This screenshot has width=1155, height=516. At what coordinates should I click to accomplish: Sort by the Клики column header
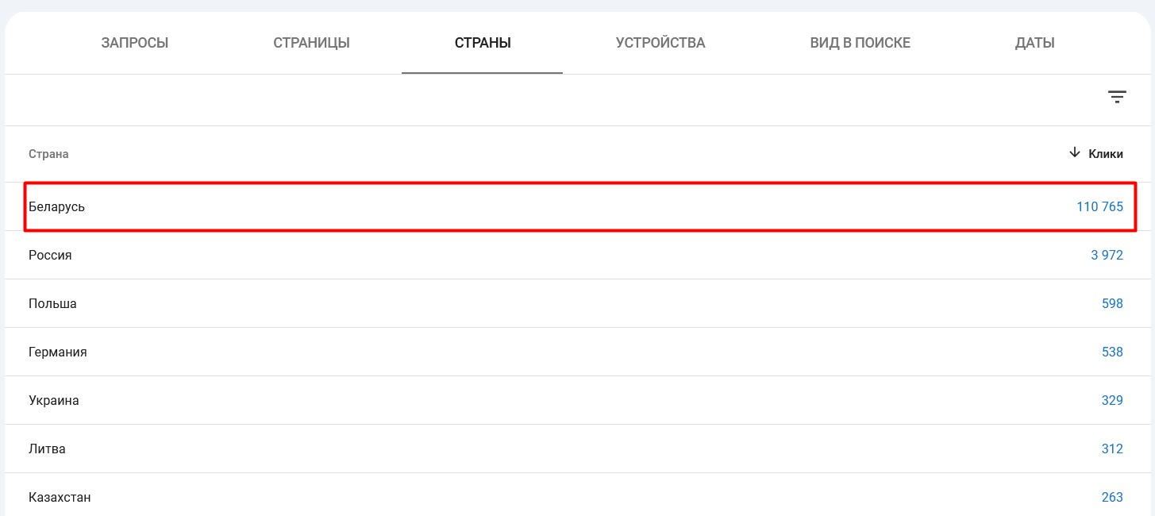click(x=1105, y=154)
